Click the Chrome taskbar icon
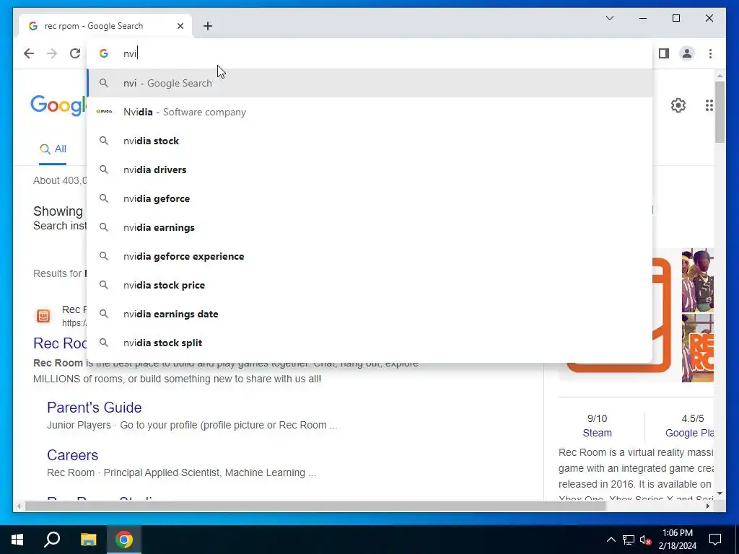The image size is (739, 554). [124, 540]
